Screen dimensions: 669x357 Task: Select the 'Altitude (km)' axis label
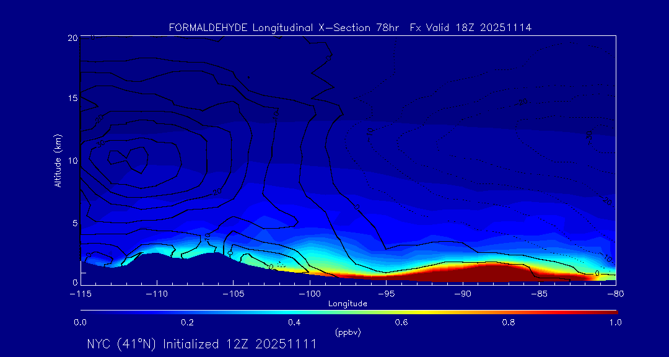58,160
